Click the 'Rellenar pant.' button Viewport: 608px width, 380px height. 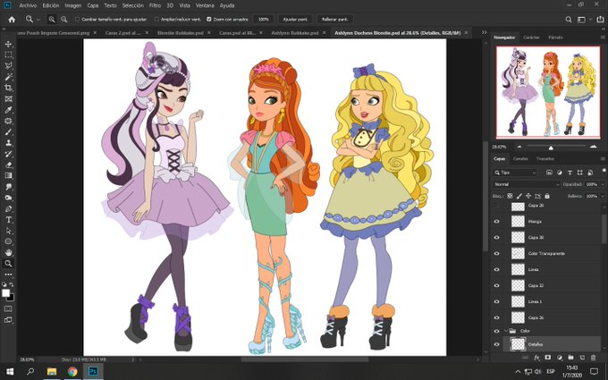click(x=335, y=19)
